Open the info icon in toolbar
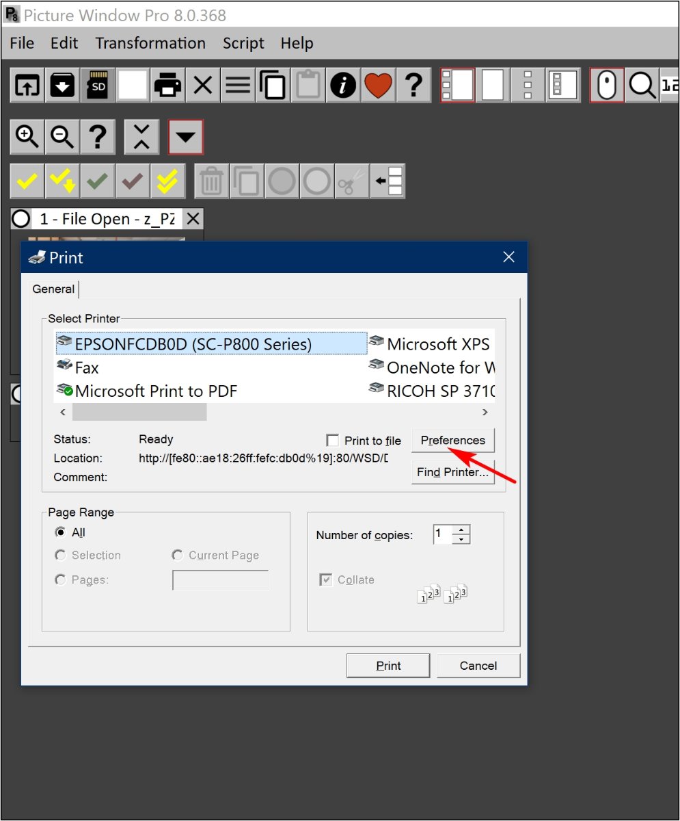680x821 pixels. (343, 86)
